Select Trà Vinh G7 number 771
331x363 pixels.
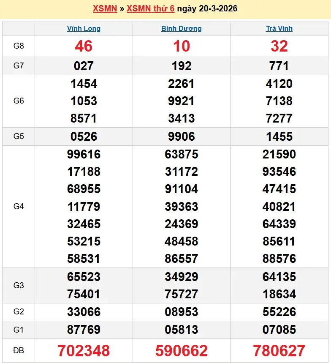pyautogui.click(x=279, y=66)
